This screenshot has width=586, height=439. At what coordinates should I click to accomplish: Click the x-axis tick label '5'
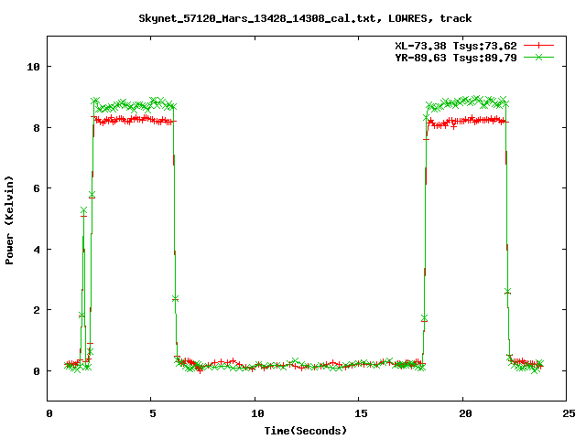(x=153, y=413)
